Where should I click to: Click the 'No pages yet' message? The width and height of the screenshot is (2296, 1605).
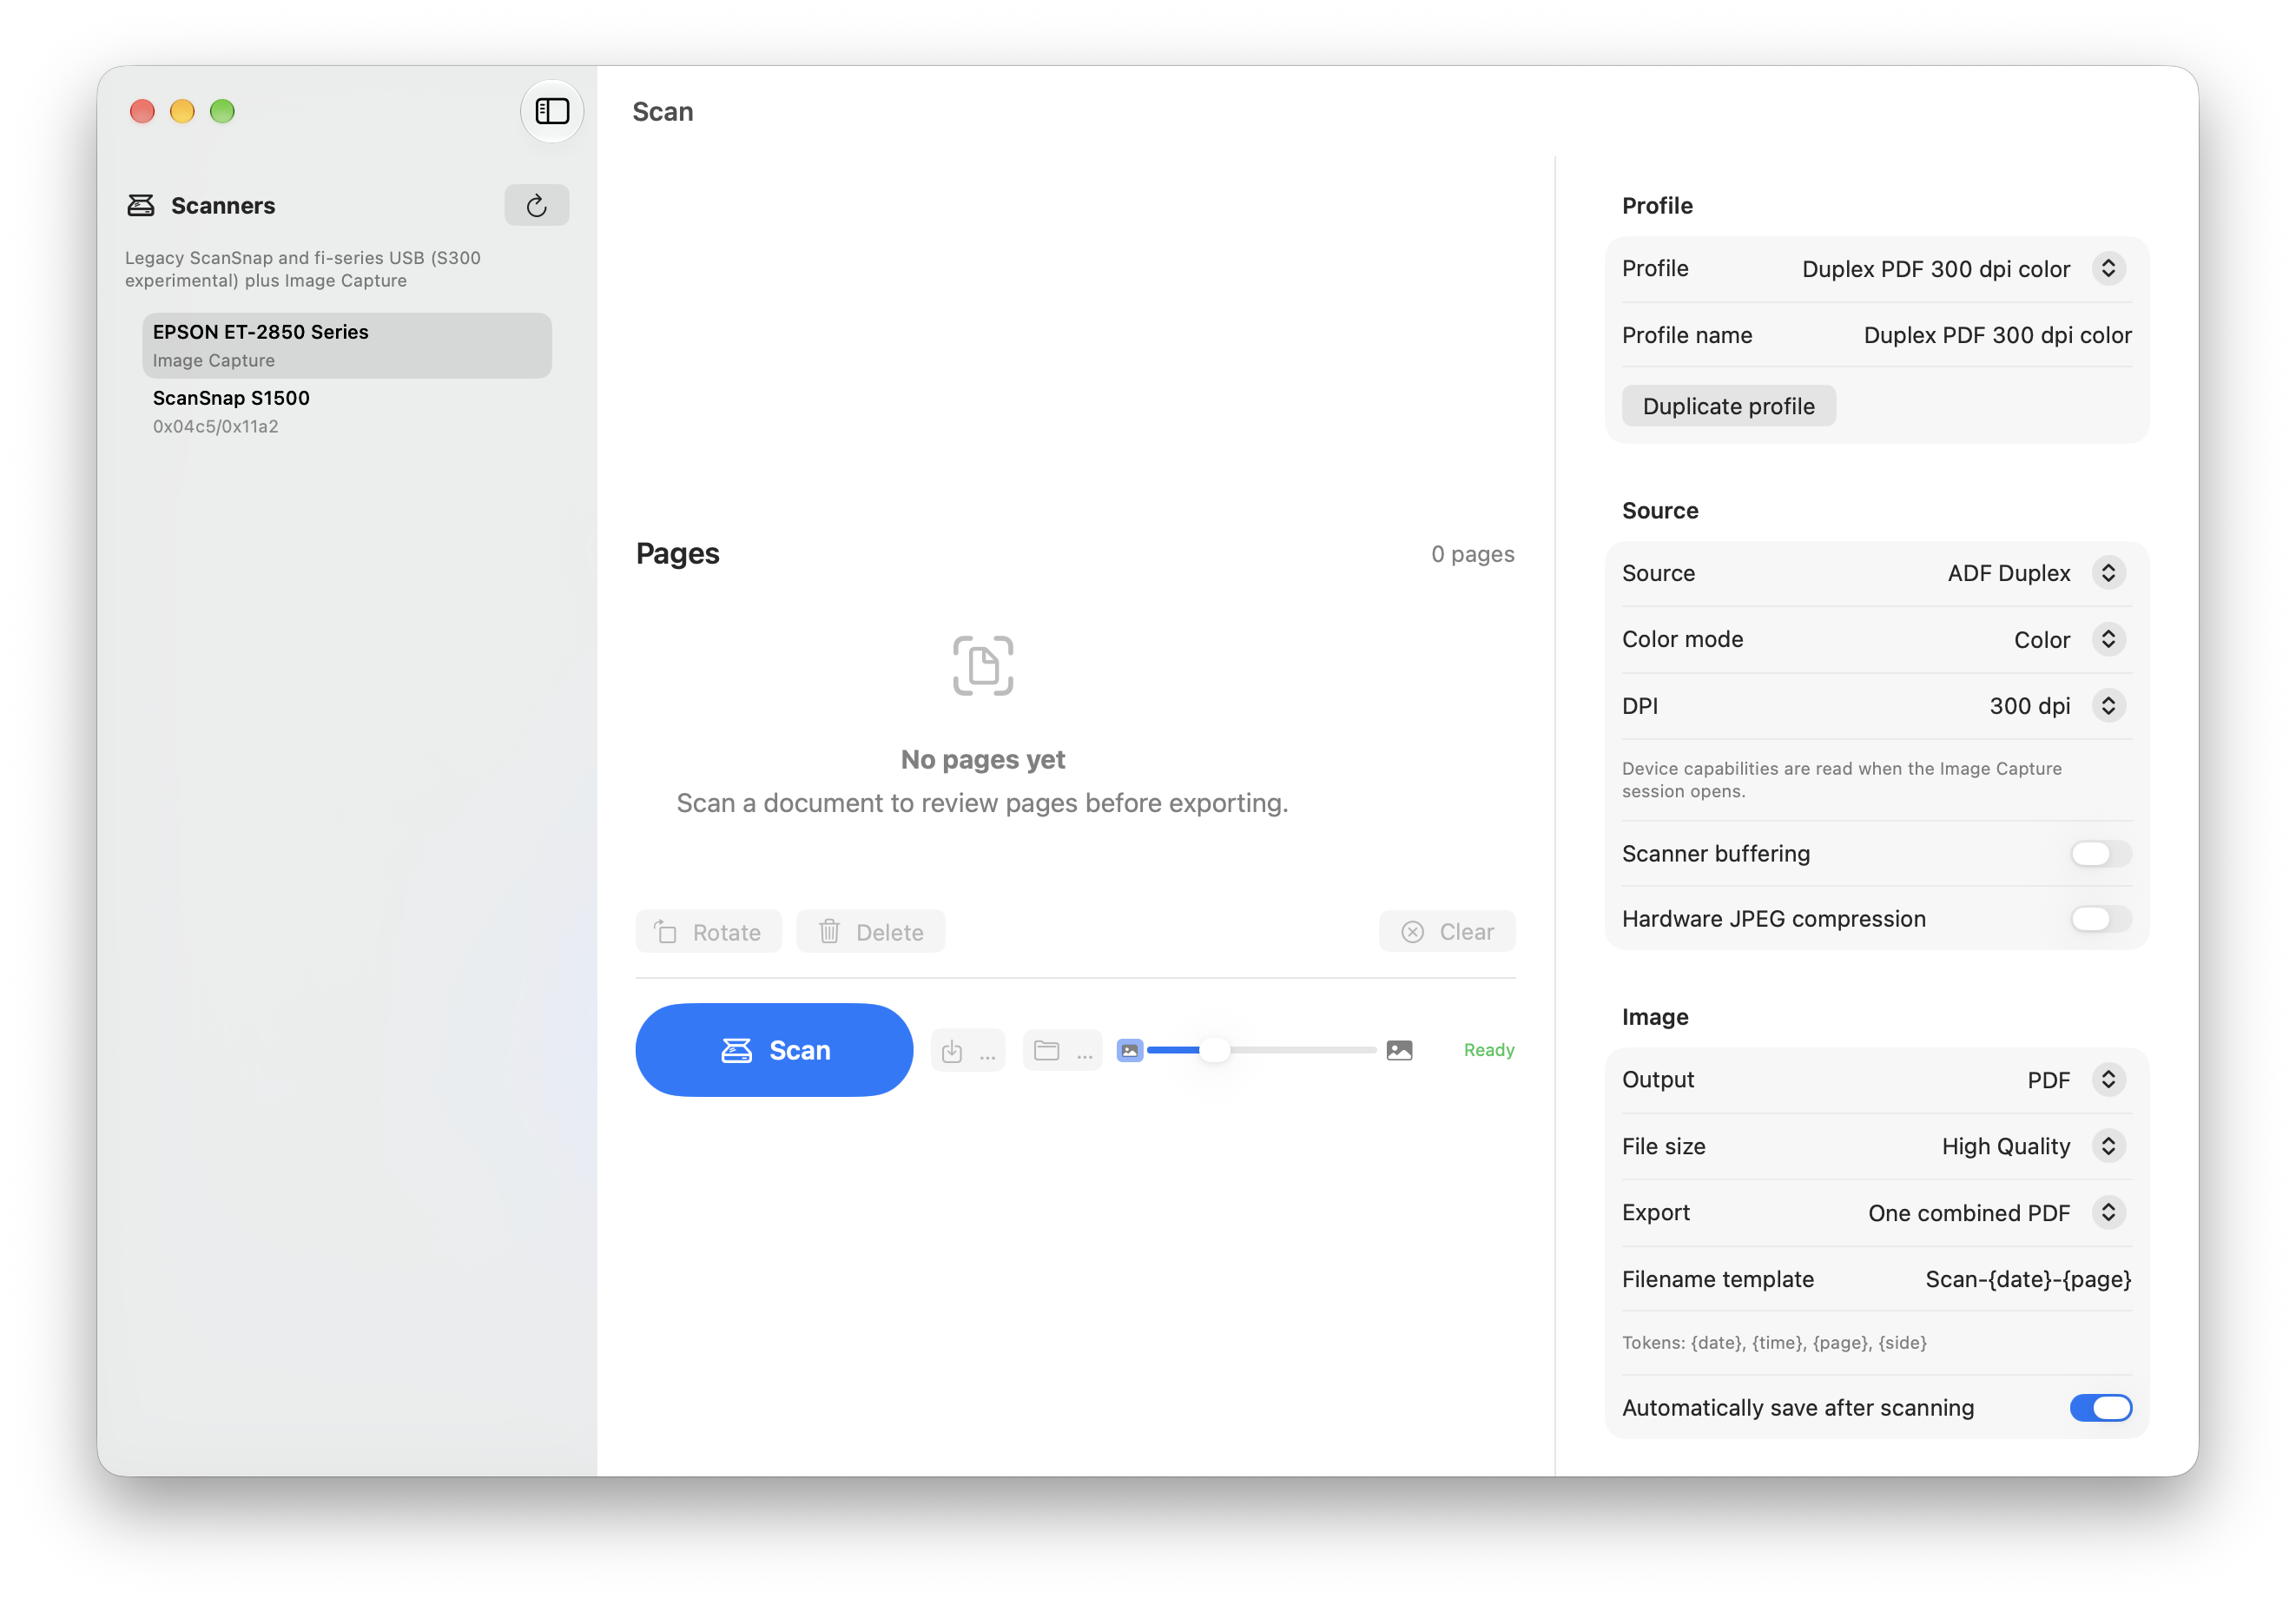(x=983, y=760)
